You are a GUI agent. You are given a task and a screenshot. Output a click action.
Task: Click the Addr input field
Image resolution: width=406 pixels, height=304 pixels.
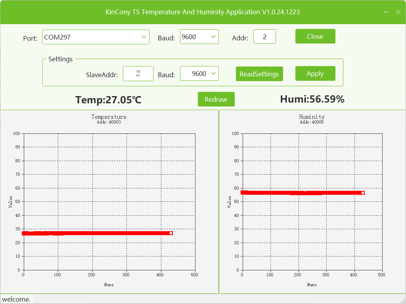pyautogui.click(x=264, y=36)
